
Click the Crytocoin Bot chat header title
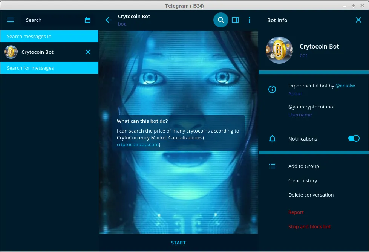click(x=134, y=17)
